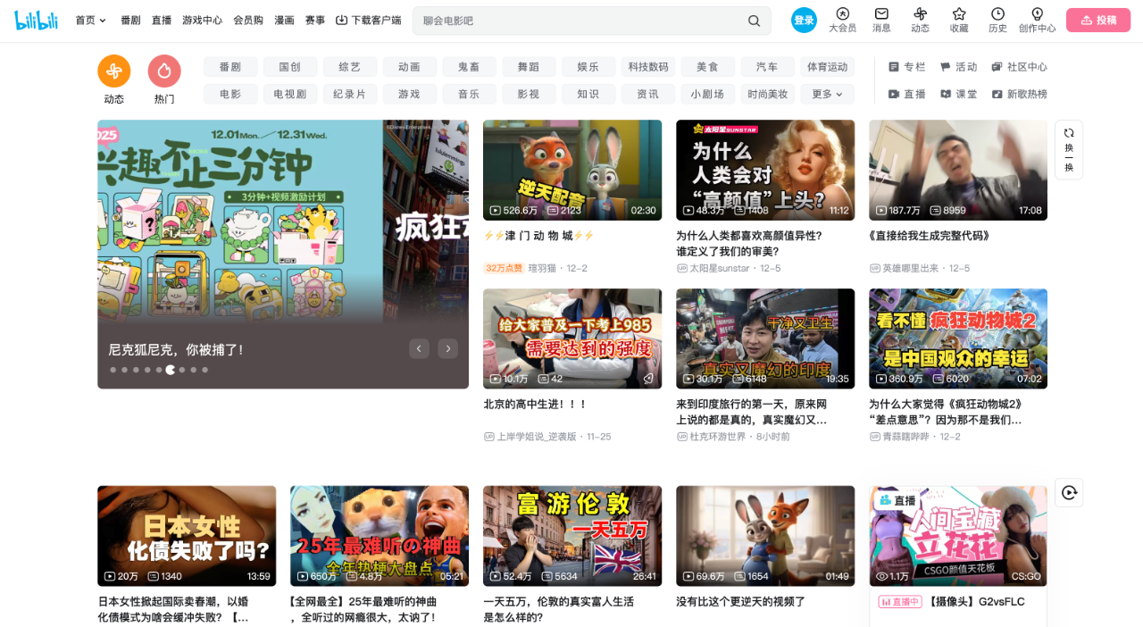The width and height of the screenshot is (1143, 627).
Task: Expand the 更多 category dropdown
Action: point(826,93)
